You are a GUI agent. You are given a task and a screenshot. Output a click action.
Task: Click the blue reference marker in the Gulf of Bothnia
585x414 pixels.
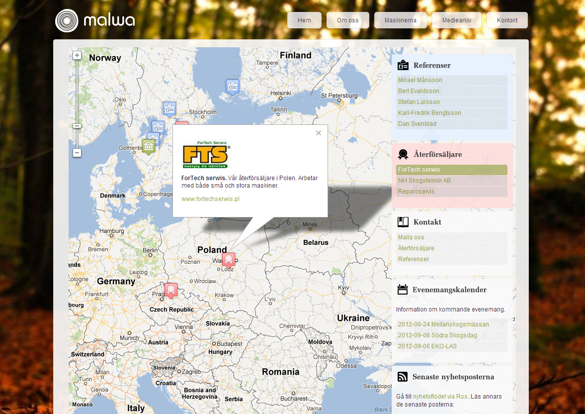tap(233, 87)
